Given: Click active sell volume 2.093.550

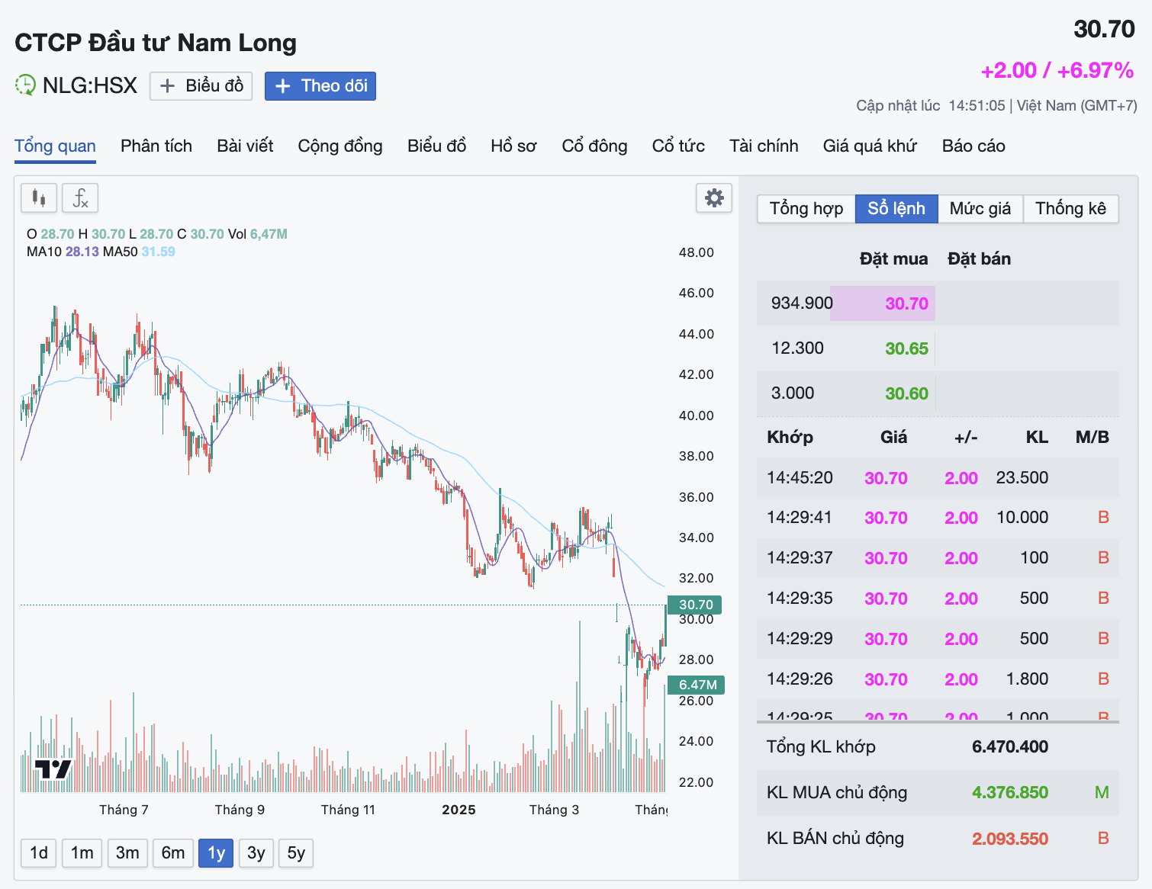Looking at the screenshot, I should coord(1010,839).
